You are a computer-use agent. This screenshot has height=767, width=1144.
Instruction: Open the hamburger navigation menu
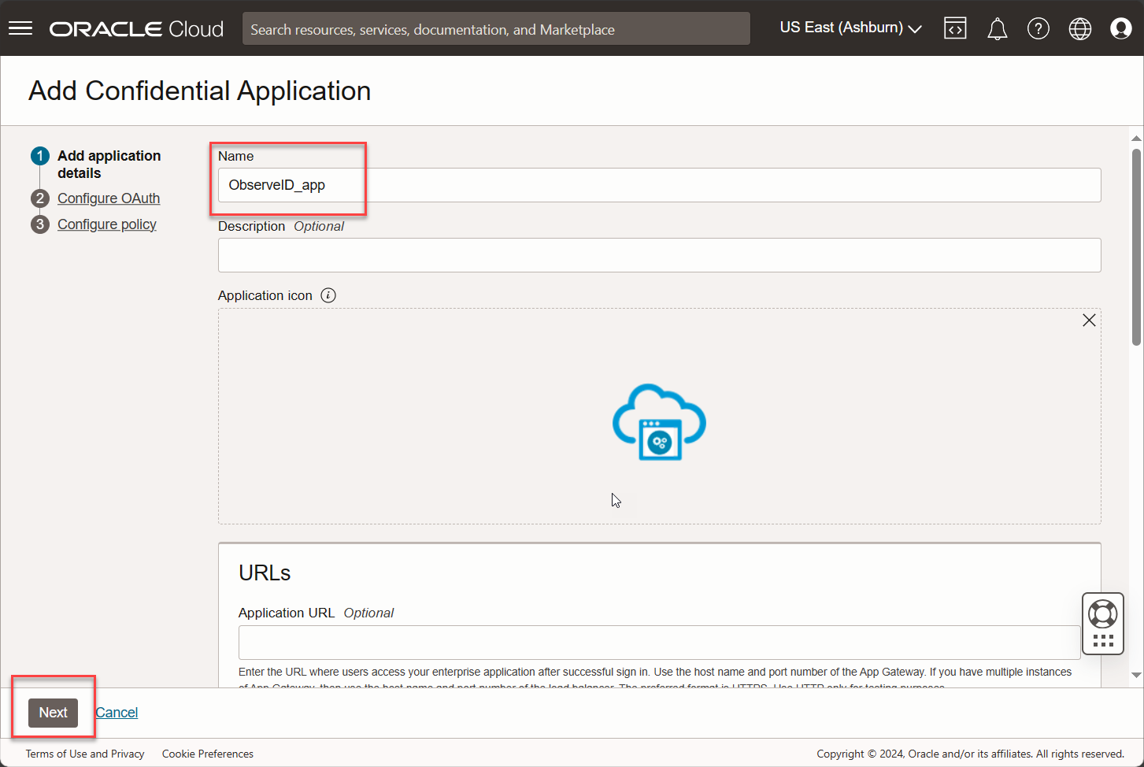[x=20, y=28]
